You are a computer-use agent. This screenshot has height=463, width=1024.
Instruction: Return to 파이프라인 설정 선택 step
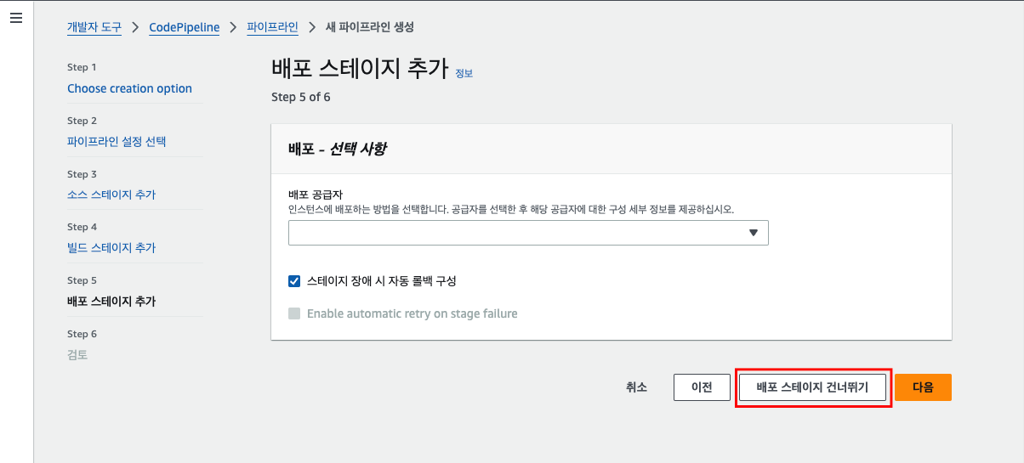pos(117,142)
